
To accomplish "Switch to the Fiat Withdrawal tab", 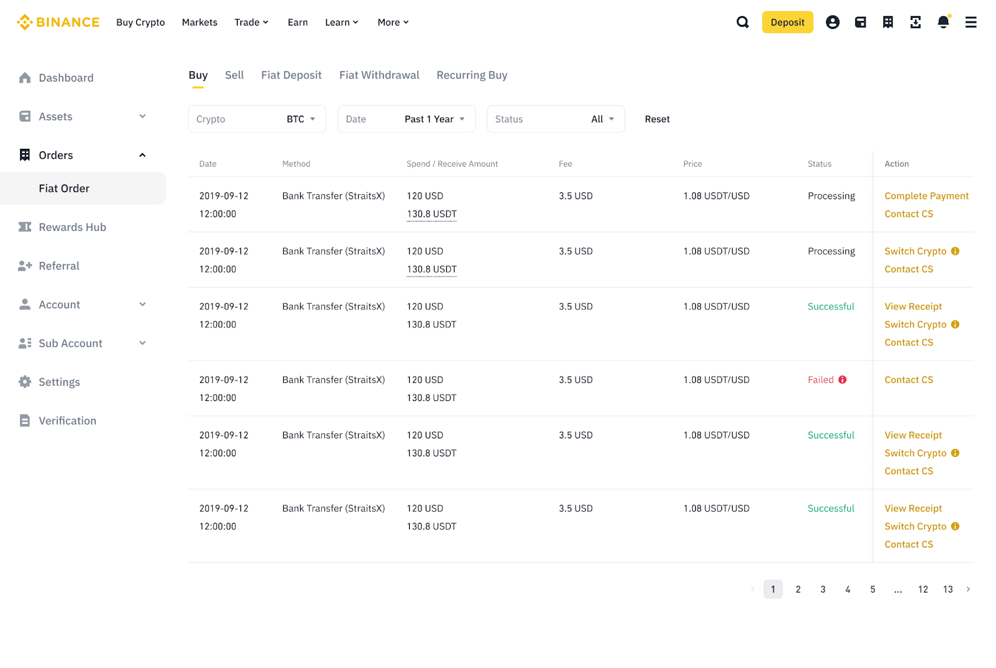I will (379, 75).
